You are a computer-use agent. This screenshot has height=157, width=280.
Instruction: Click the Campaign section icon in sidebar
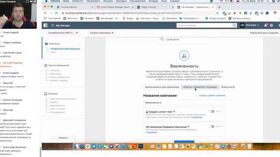coord(46,44)
